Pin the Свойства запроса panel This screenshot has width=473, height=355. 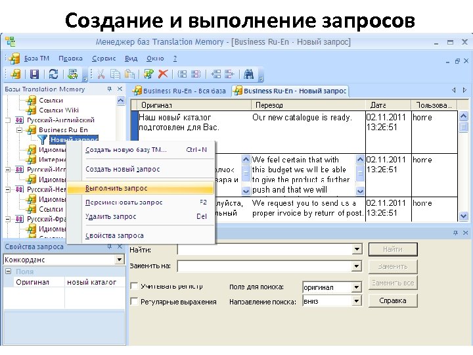pyautogui.click(x=110, y=247)
